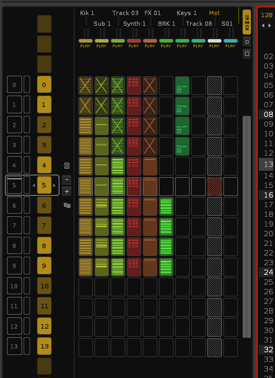Toggle PLAY mute for the Synth 1 track
This screenshot has width=275, height=378.
(134, 46)
